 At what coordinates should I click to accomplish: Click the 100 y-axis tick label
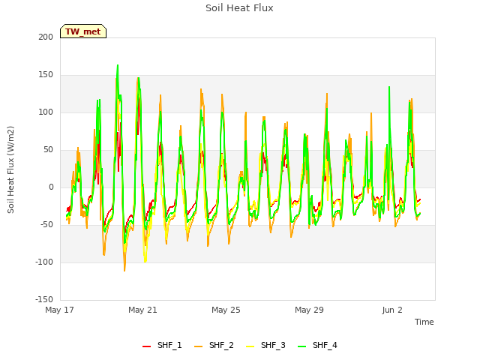click(x=46, y=112)
